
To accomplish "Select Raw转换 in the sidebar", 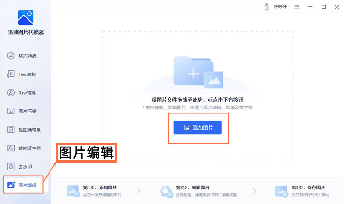I will 22,93.
